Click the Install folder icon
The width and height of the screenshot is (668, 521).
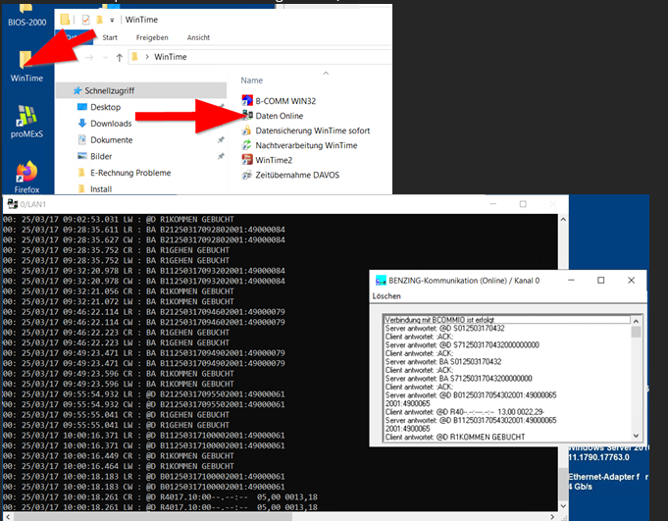(x=81, y=189)
